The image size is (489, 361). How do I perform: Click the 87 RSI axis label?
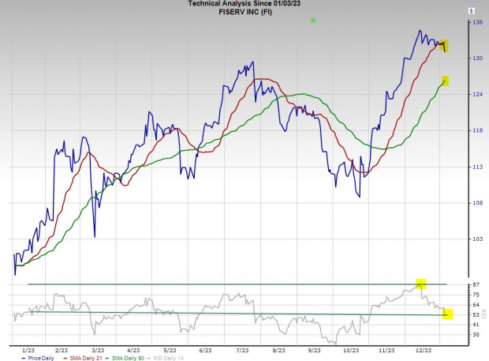477,284
